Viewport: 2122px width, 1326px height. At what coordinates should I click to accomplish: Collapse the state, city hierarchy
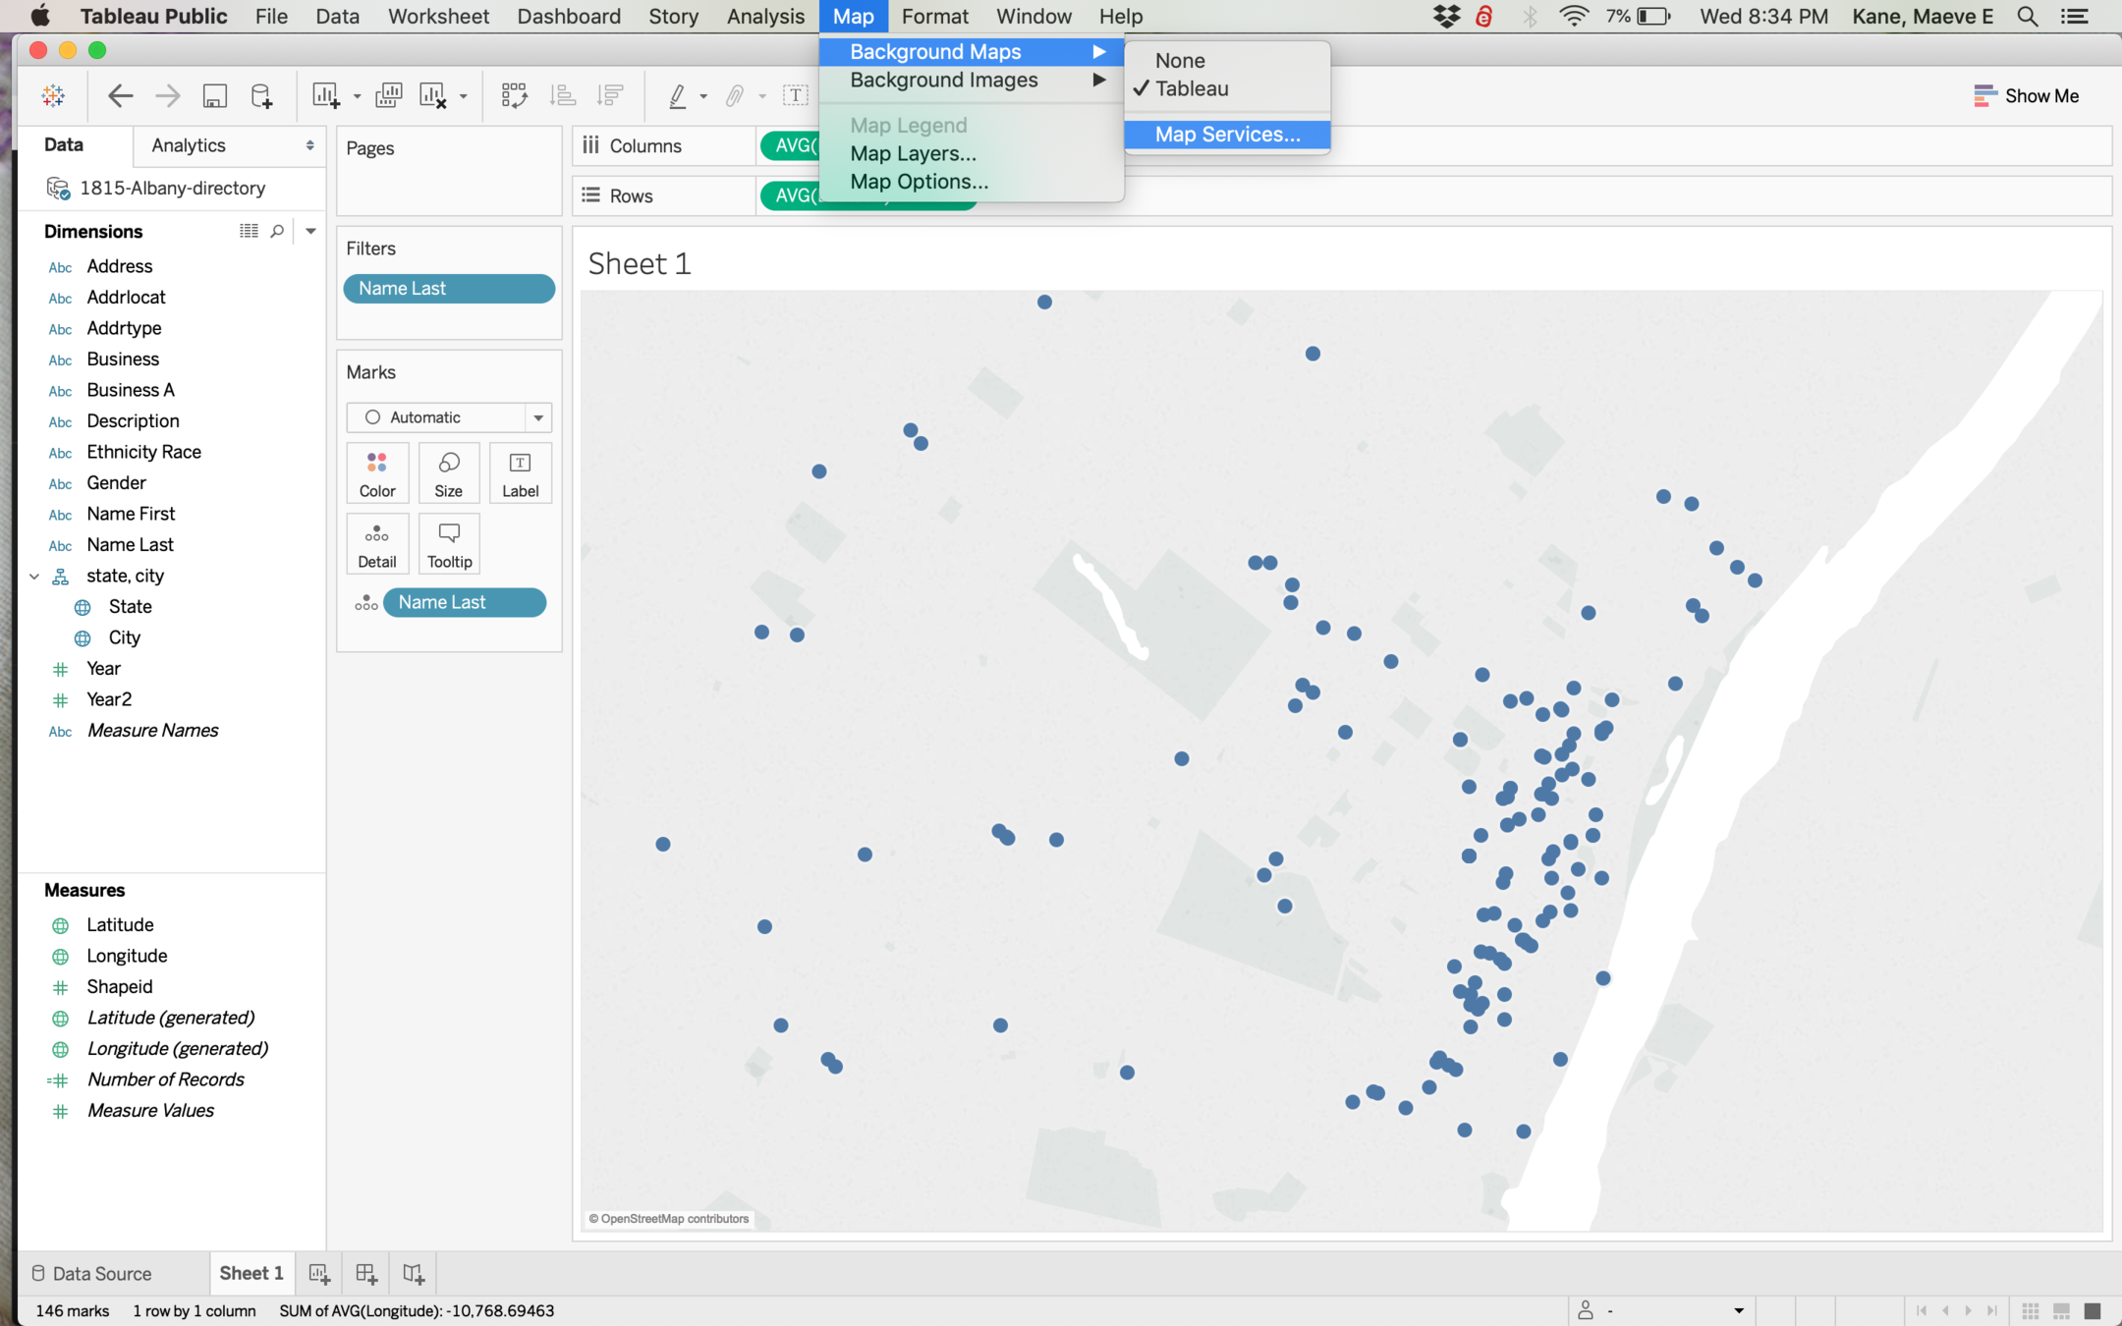[34, 577]
